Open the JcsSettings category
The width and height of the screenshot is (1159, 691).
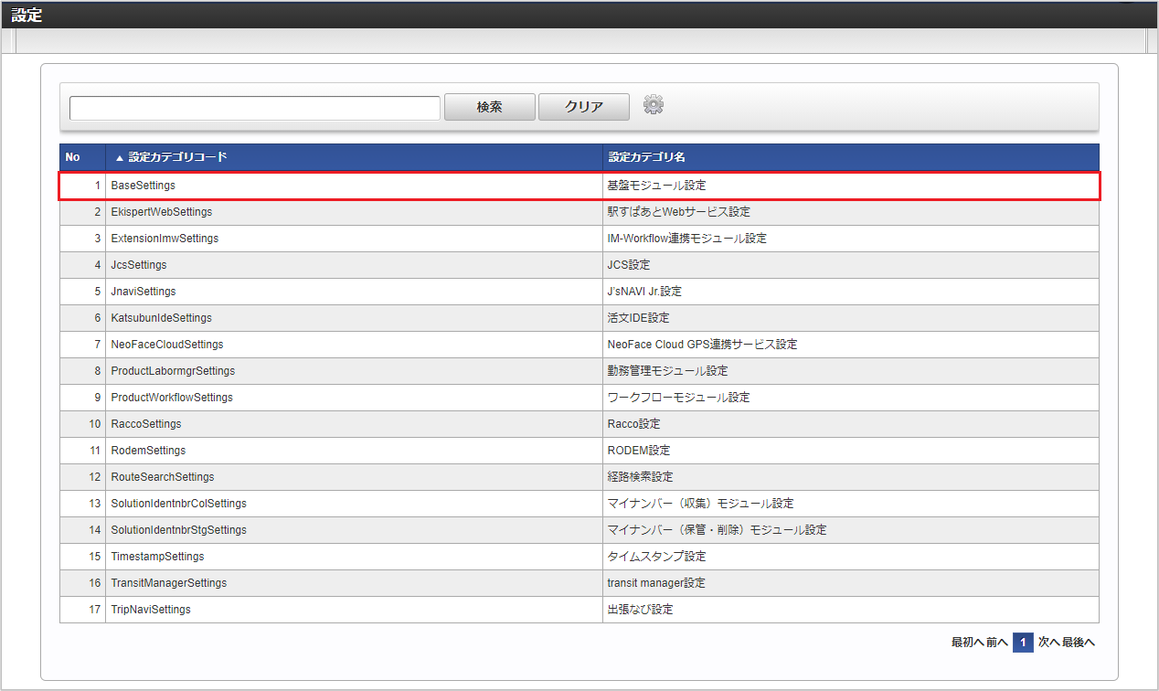click(x=579, y=265)
